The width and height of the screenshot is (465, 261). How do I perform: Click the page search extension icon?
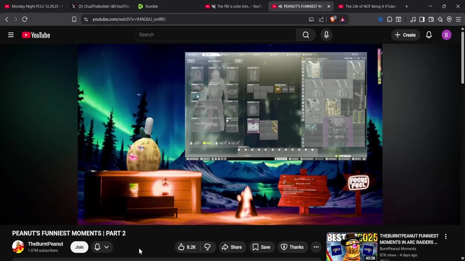399,19
